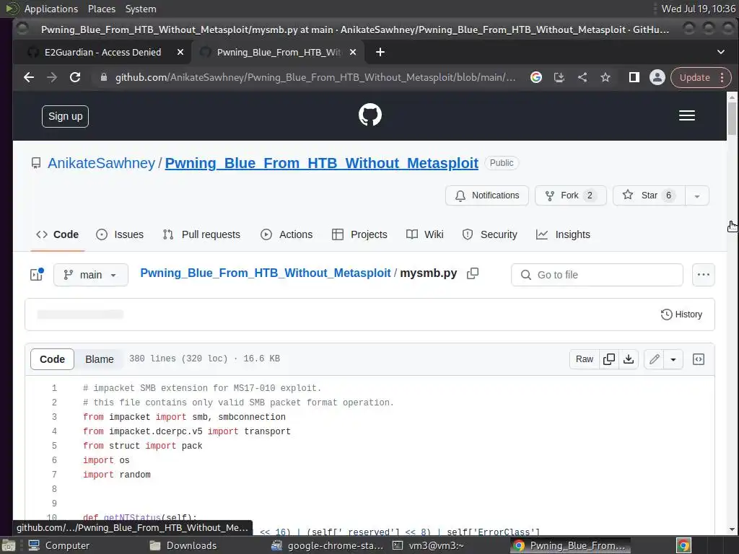
Task: Click the Update button in Chrome toolbar
Action: coord(694,77)
